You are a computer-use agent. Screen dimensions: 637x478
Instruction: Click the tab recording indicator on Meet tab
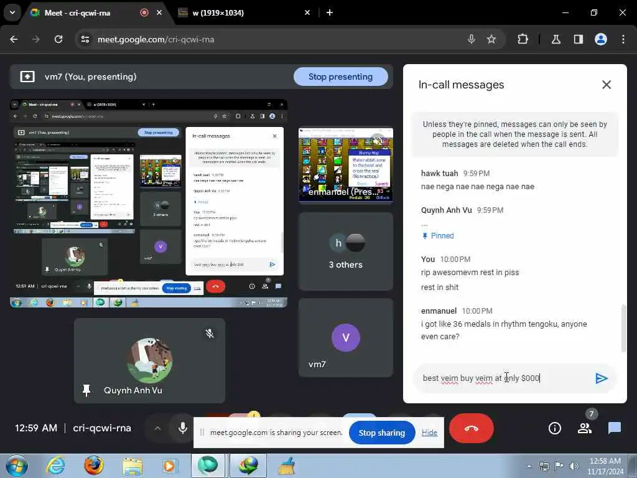click(x=144, y=12)
